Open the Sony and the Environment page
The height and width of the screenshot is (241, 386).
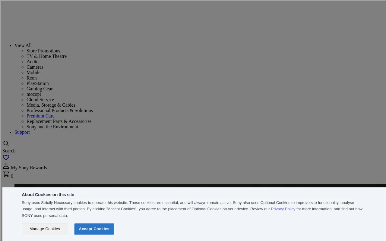pos(52,127)
